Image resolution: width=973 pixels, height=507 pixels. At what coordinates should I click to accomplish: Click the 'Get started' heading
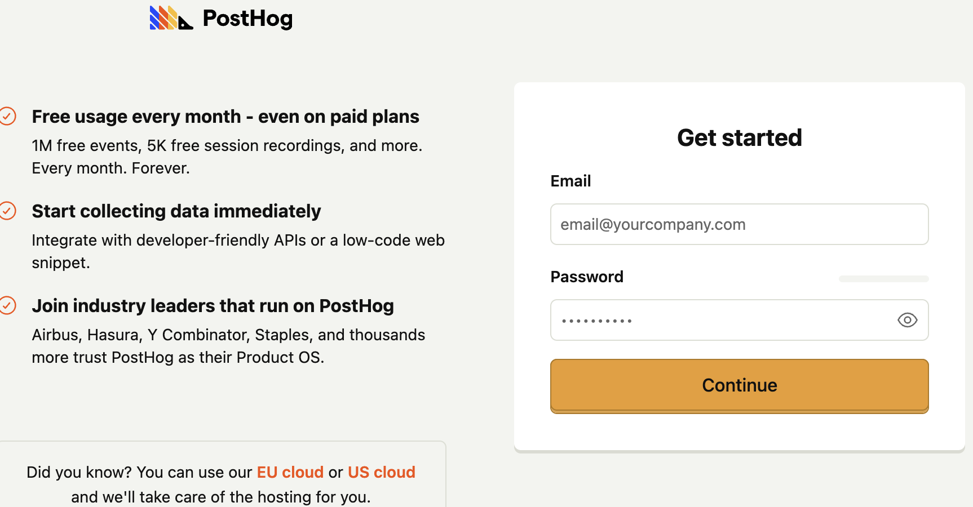(x=739, y=137)
